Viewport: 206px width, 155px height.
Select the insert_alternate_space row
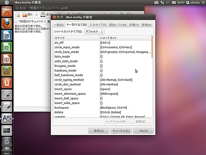(103, 94)
